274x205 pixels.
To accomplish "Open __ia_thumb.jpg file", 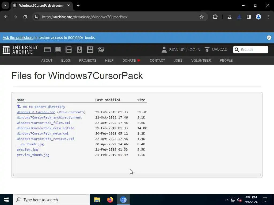I will (30, 144).
